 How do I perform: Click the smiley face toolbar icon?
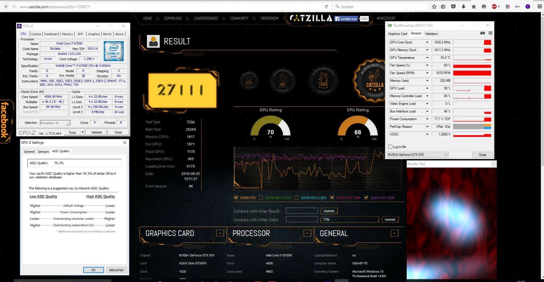click(484, 6)
